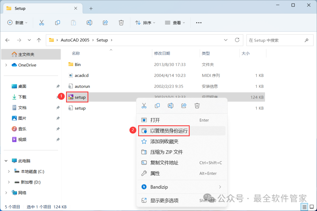Open the 排序 sort dropdown
This screenshot has height=211, width=317.
tap(145, 23)
